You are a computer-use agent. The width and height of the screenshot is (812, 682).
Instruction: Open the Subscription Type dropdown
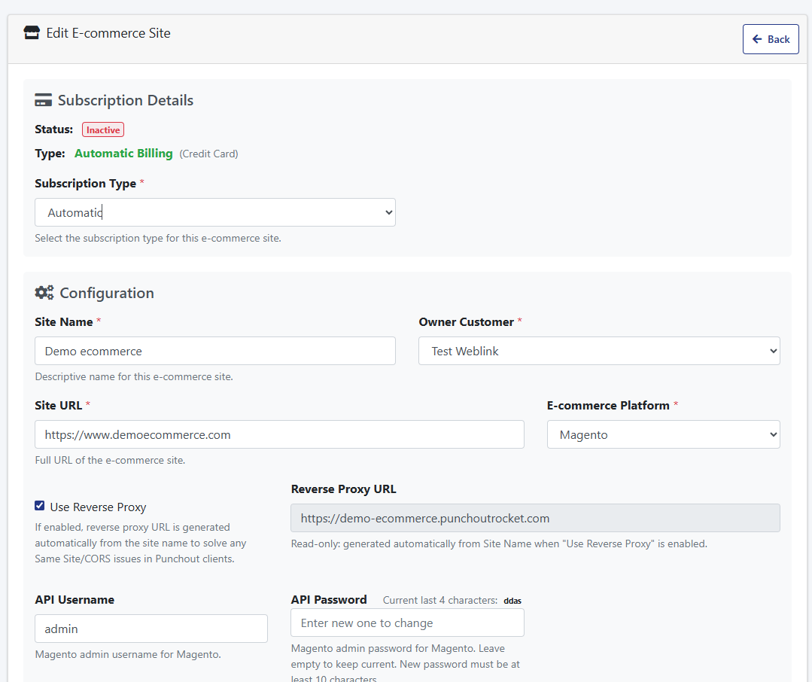click(x=215, y=212)
